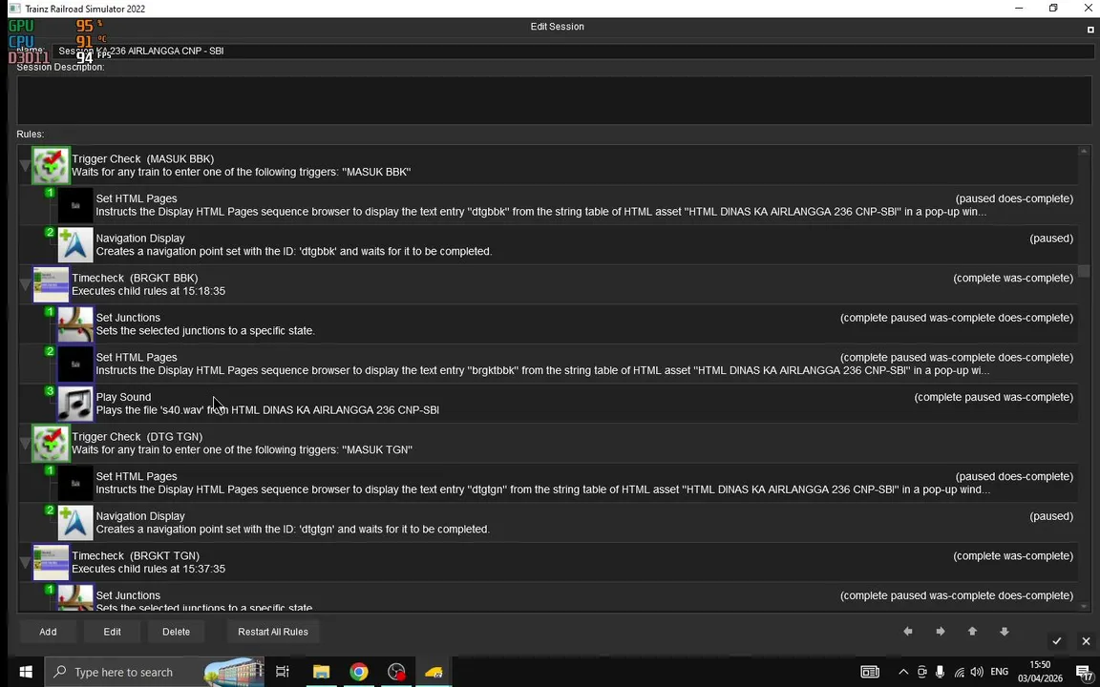Indent rule with the right arrow
The width and height of the screenshot is (1100, 687).
(x=940, y=632)
